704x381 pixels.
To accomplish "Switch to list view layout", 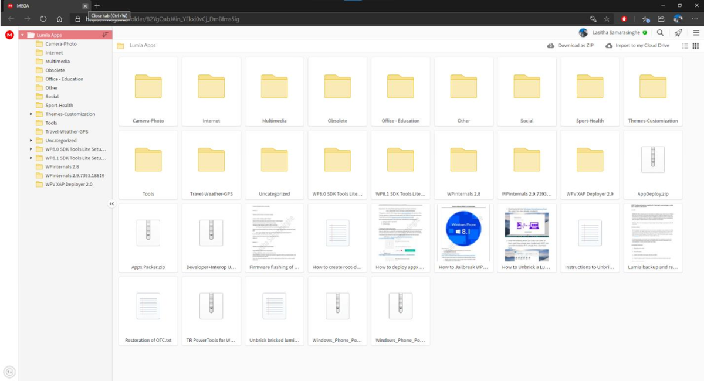I will (x=685, y=46).
